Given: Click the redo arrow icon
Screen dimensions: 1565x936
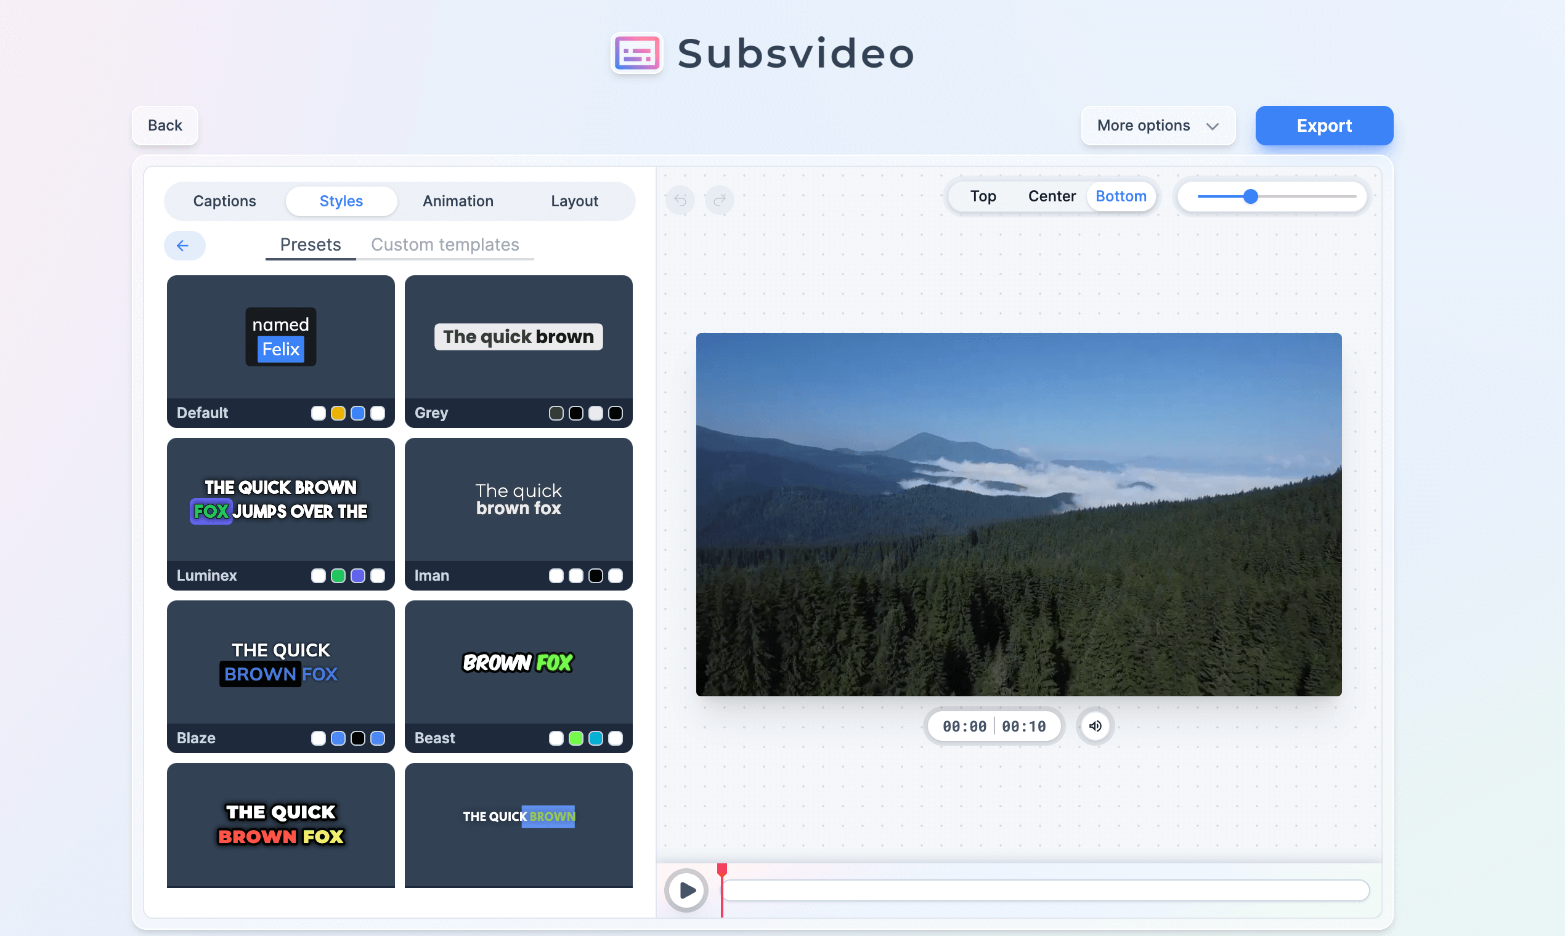Looking at the screenshot, I should [x=720, y=201].
